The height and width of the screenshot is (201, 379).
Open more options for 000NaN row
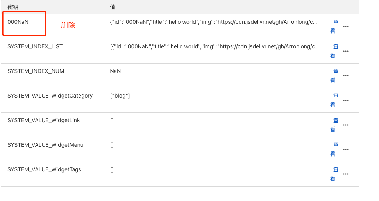coord(346,27)
